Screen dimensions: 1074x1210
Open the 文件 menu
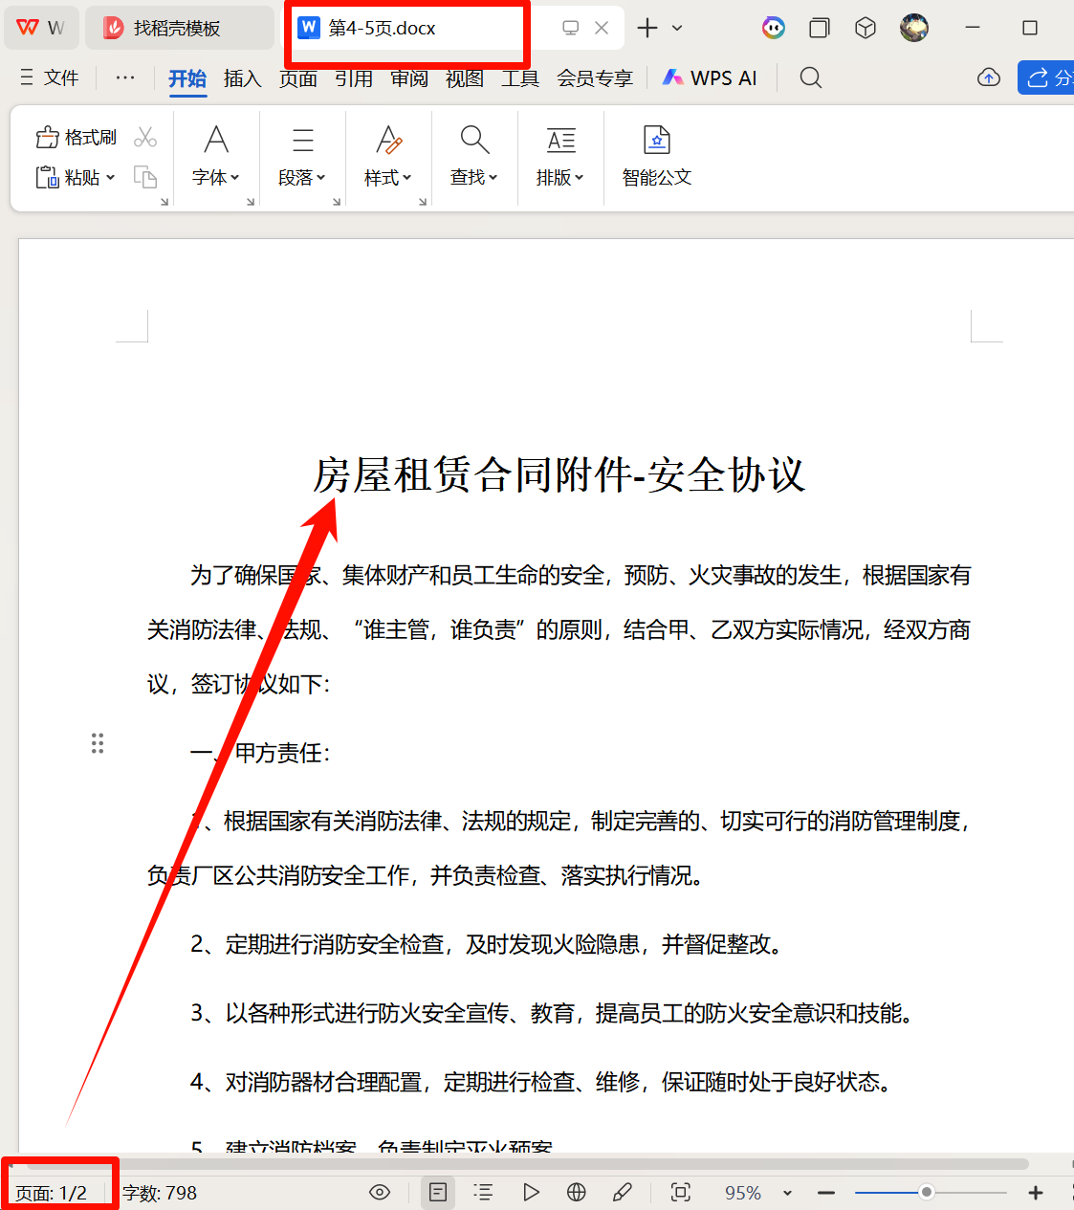[x=50, y=77]
